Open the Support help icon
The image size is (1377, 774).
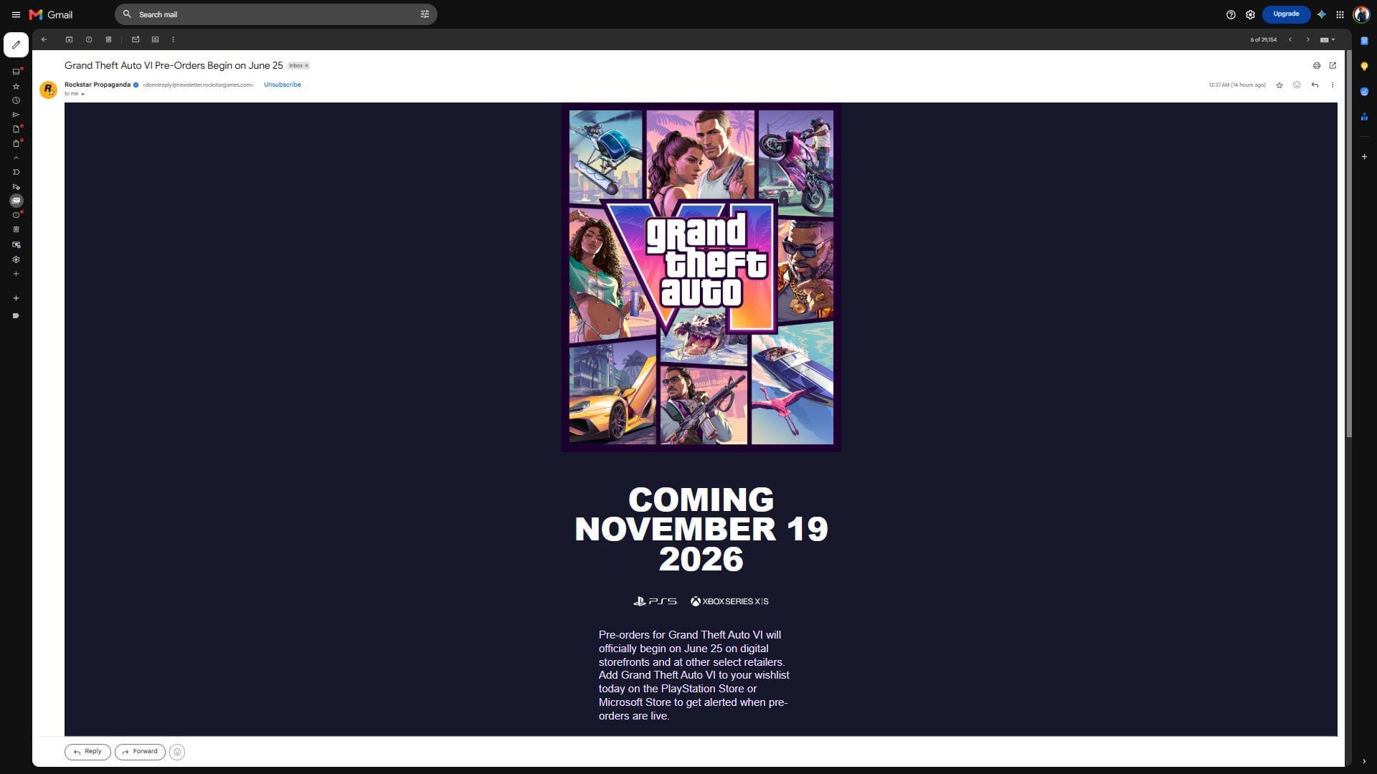click(1231, 14)
